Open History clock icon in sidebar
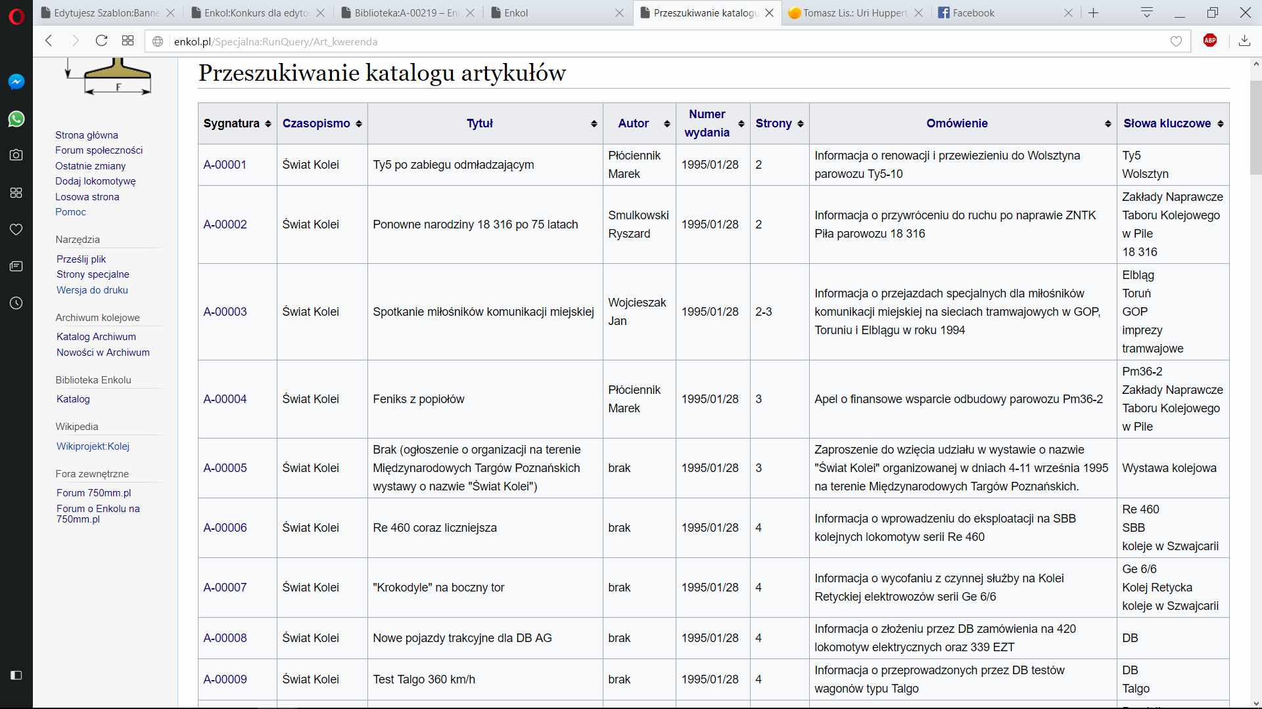 point(16,303)
